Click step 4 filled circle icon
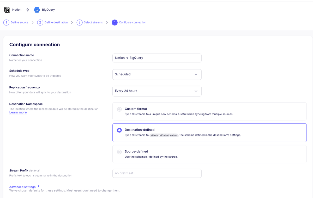This screenshot has height=198, width=313. pyautogui.click(x=115, y=22)
